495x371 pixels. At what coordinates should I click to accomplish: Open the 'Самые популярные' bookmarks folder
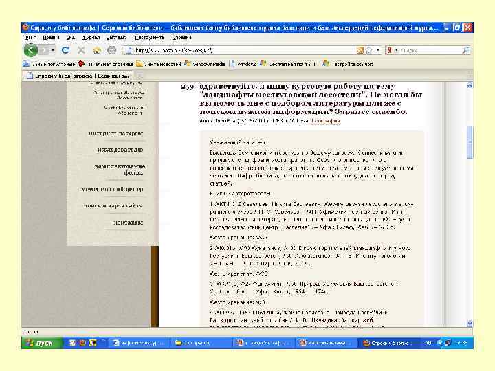(x=49, y=64)
